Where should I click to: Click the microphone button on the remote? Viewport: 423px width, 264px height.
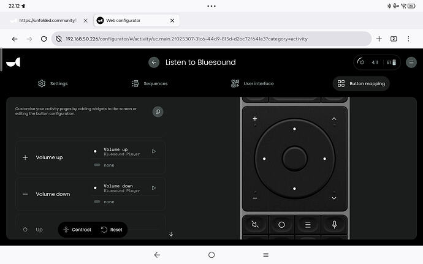click(334, 224)
